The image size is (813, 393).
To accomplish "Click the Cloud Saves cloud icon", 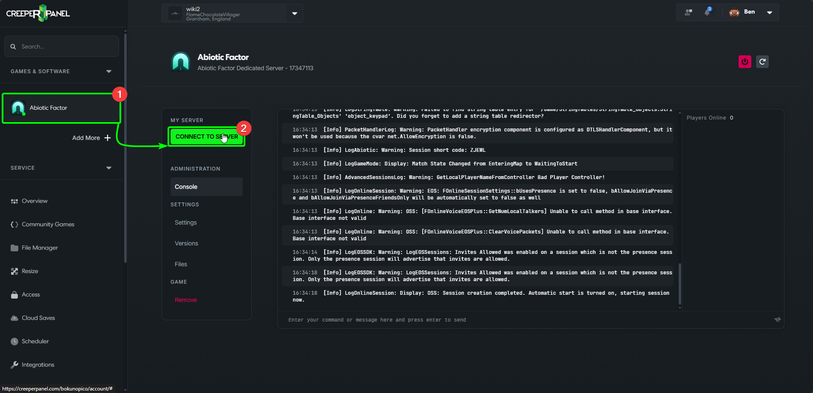I will tap(14, 318).
